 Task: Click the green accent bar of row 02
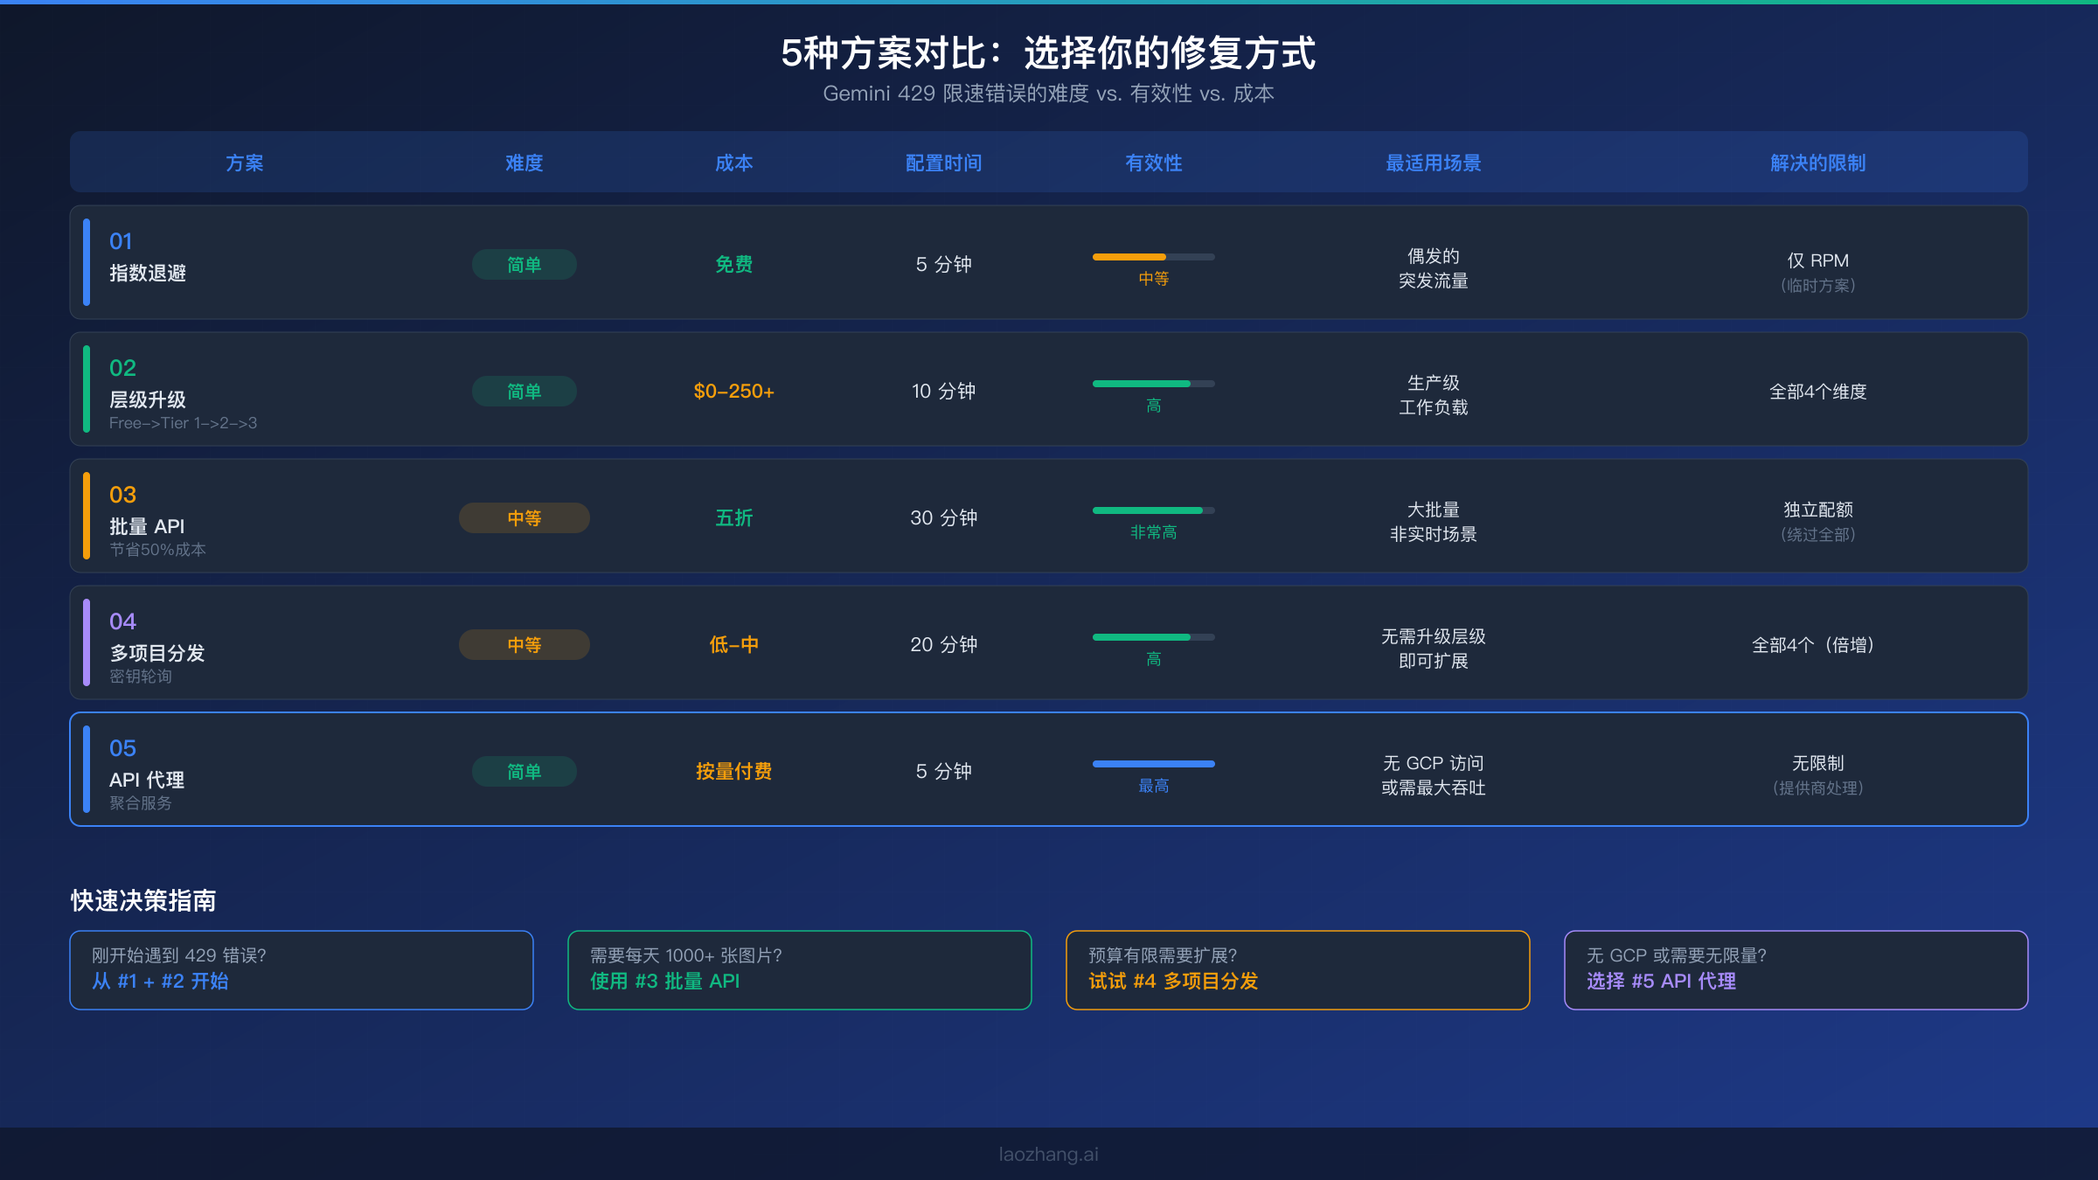pyautogui.click(x=87, y=390)
